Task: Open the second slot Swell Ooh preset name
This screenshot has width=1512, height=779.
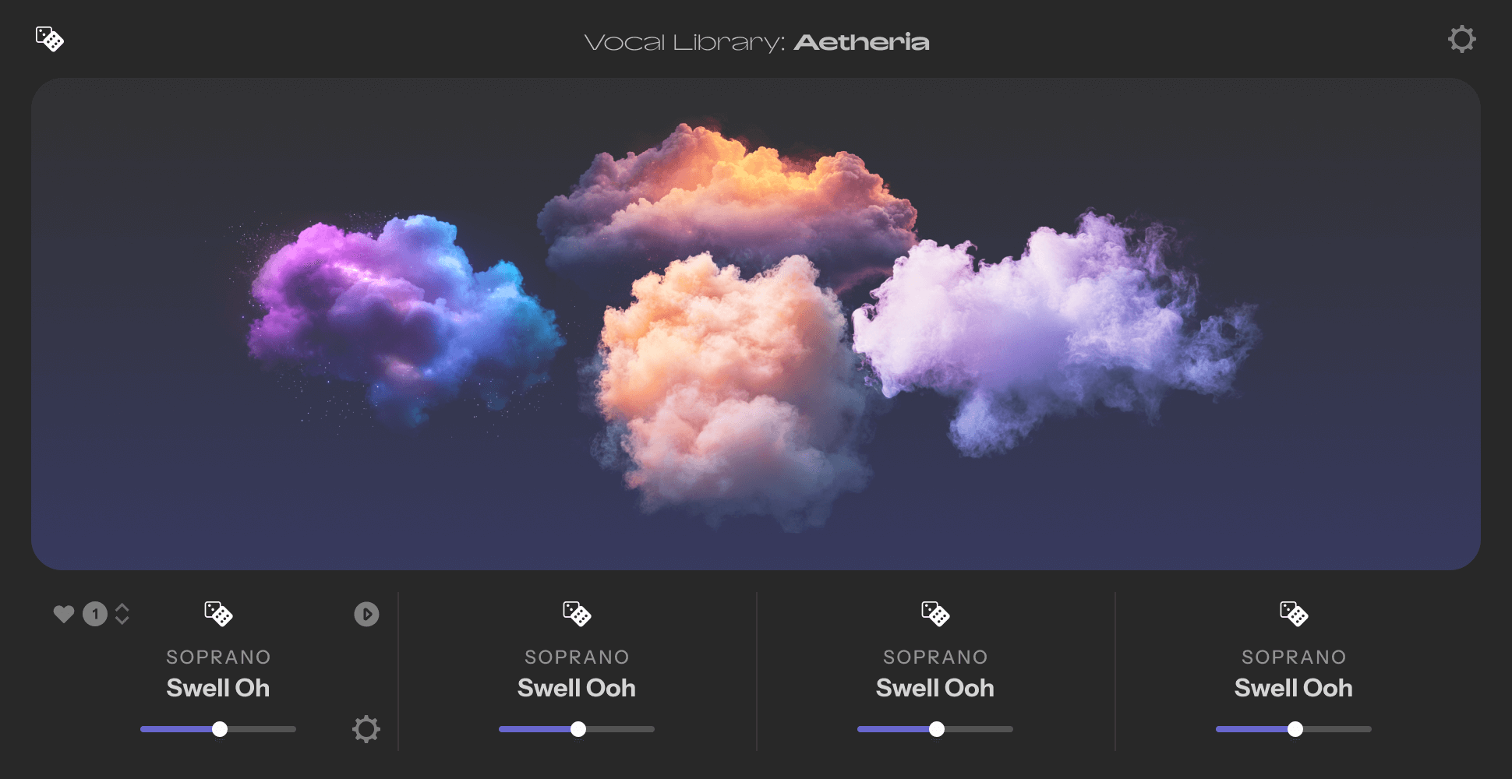Action: pyautogui.click(x=577, y=688)
